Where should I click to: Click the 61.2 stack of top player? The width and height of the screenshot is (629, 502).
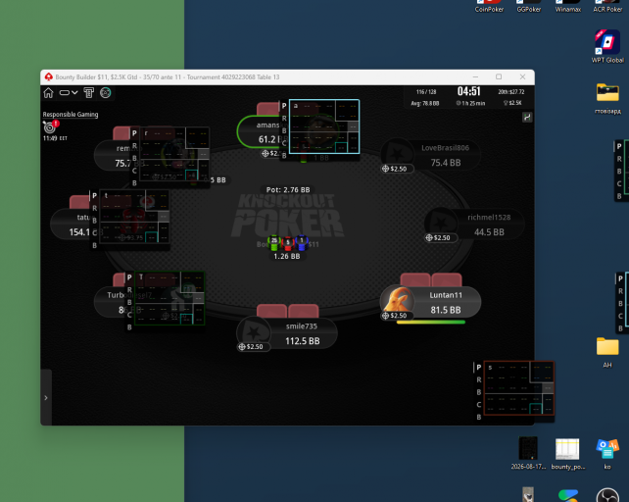coord(267,139)
